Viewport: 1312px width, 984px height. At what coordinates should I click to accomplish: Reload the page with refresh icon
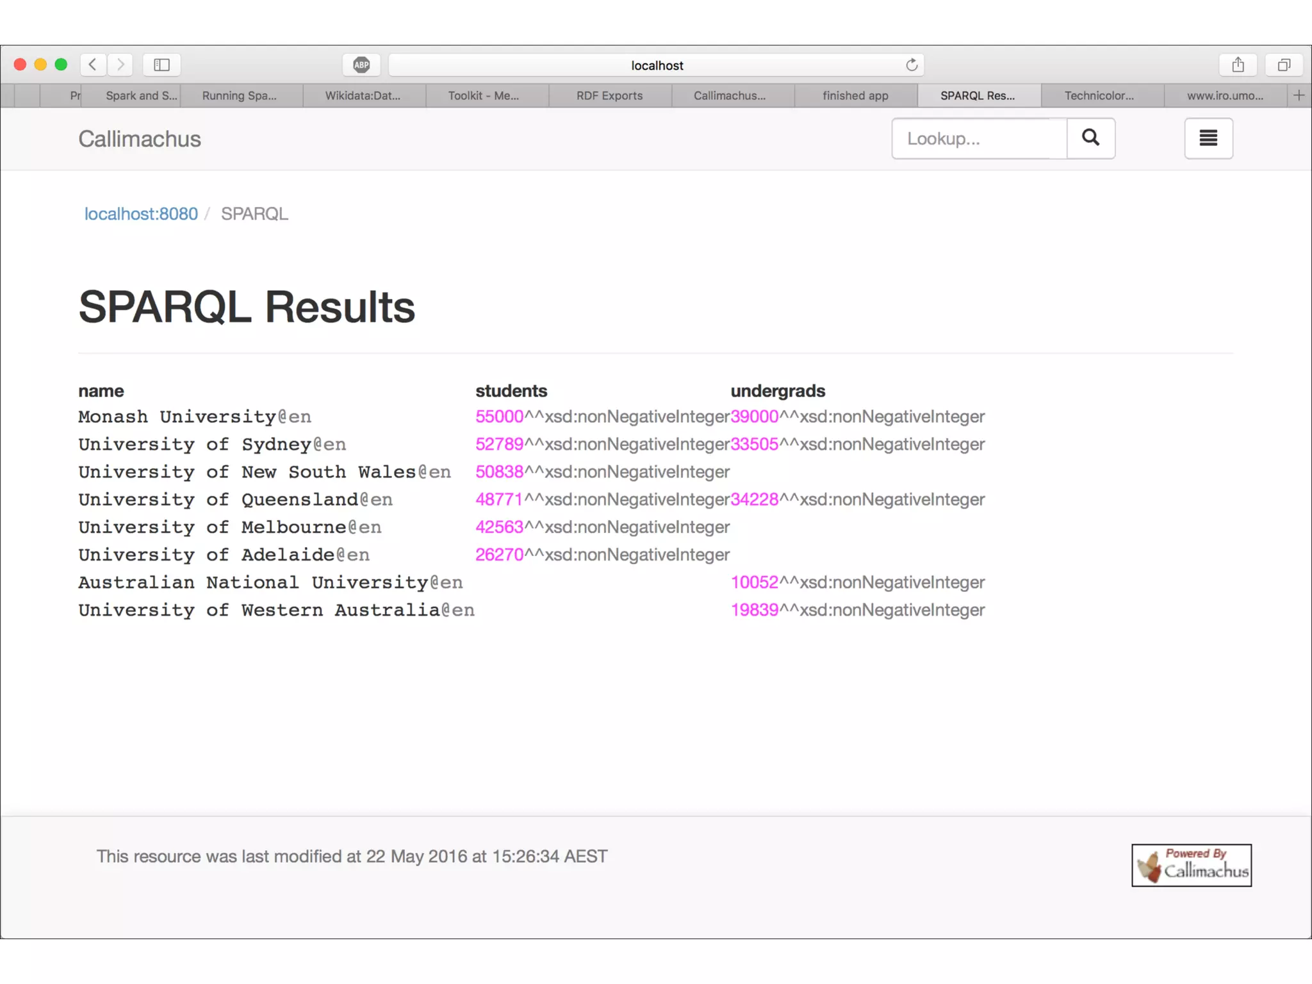pyautogui.click(x=911, y=65)
